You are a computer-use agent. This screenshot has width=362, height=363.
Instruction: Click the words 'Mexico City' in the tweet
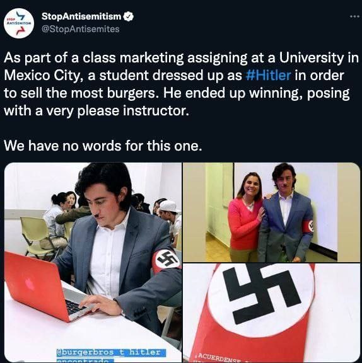click(x=42, y=76)
